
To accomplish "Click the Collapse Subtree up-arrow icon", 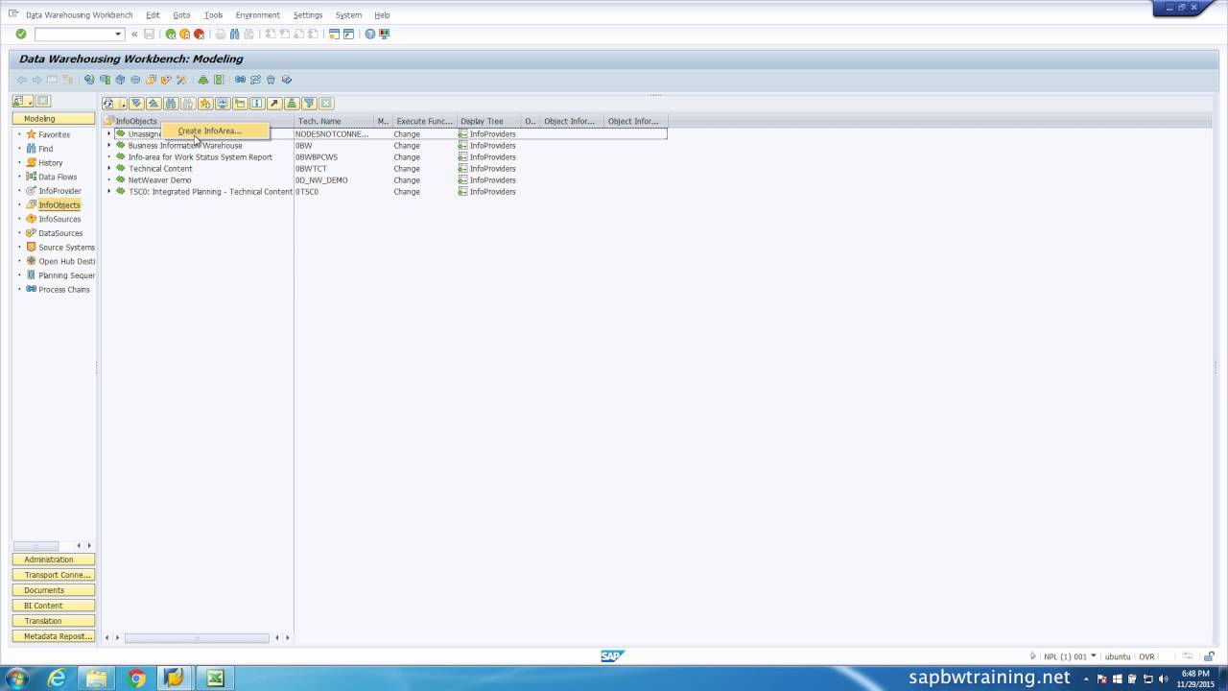I will pyautogui.click(x=153, y=103).
